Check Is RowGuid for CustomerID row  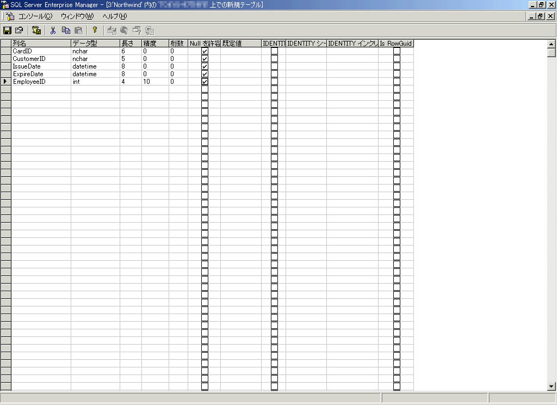[397, 59]
